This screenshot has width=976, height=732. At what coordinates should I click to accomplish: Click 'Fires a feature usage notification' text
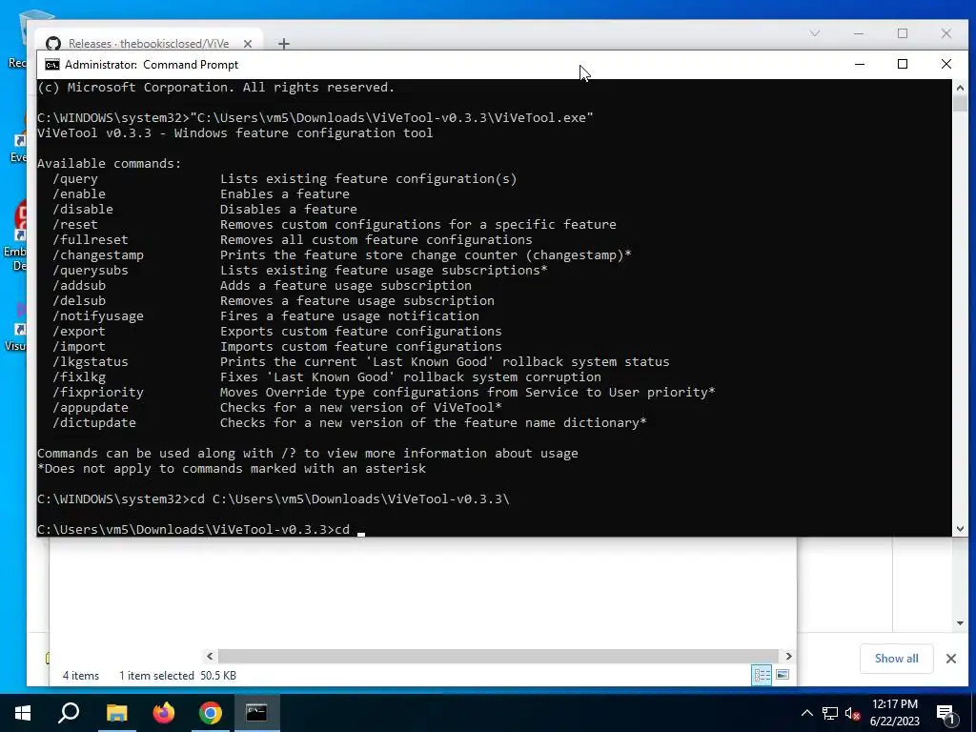pyautogui.click(x=349, y=316)
